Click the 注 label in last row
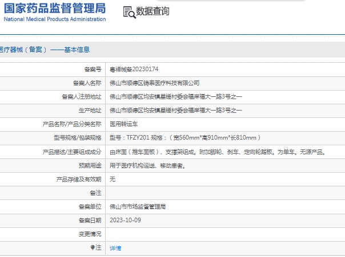 (98, 247)
